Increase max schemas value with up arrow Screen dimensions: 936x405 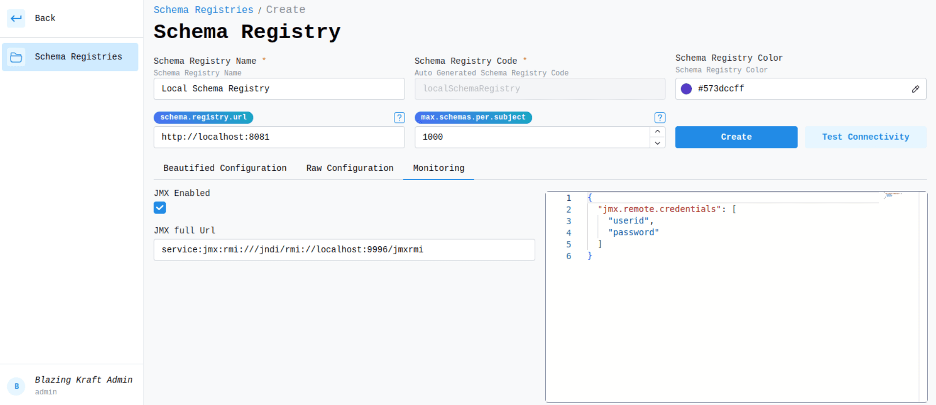point(657,132)
